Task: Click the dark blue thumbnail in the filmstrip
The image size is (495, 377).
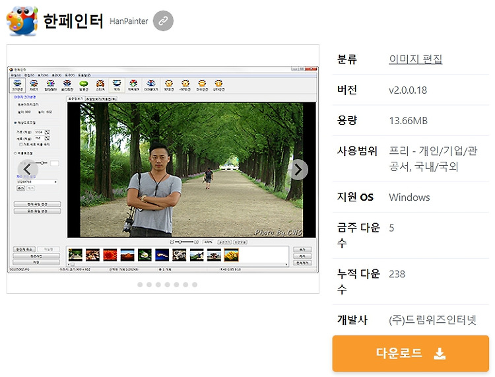Action: click(162, 255)
